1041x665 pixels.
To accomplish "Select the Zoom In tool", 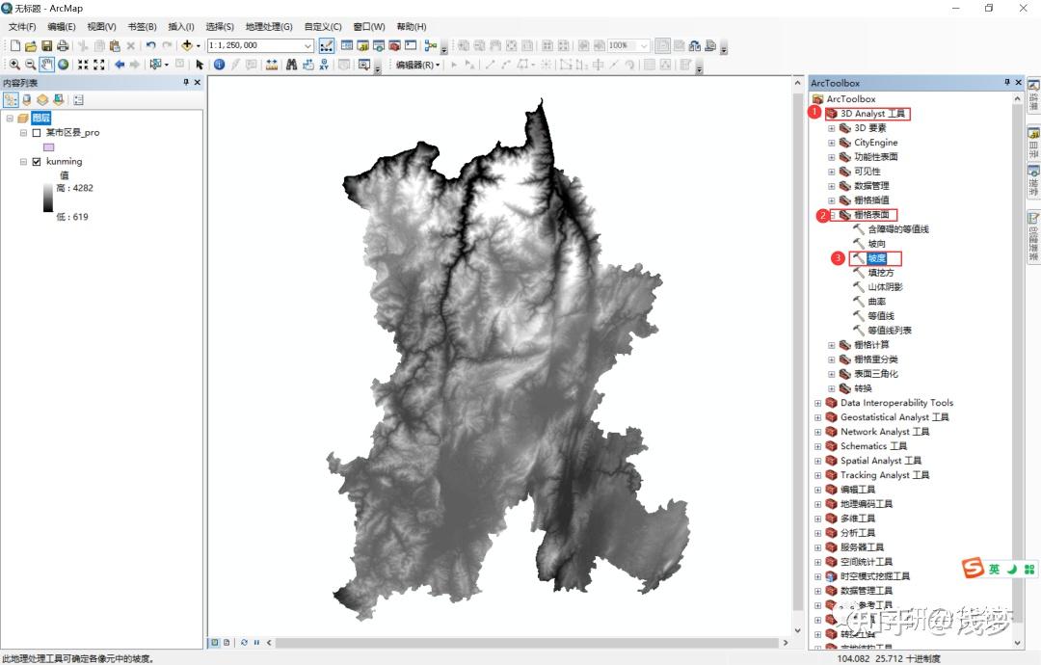I will coord(13,65).
